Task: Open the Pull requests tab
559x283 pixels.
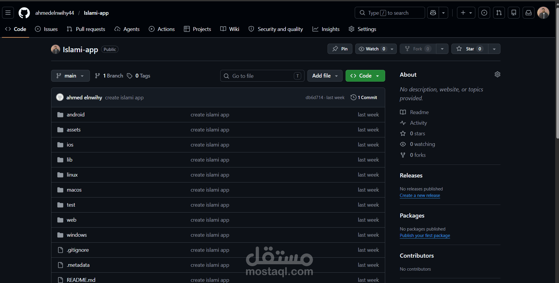Action: click(86, 29)
